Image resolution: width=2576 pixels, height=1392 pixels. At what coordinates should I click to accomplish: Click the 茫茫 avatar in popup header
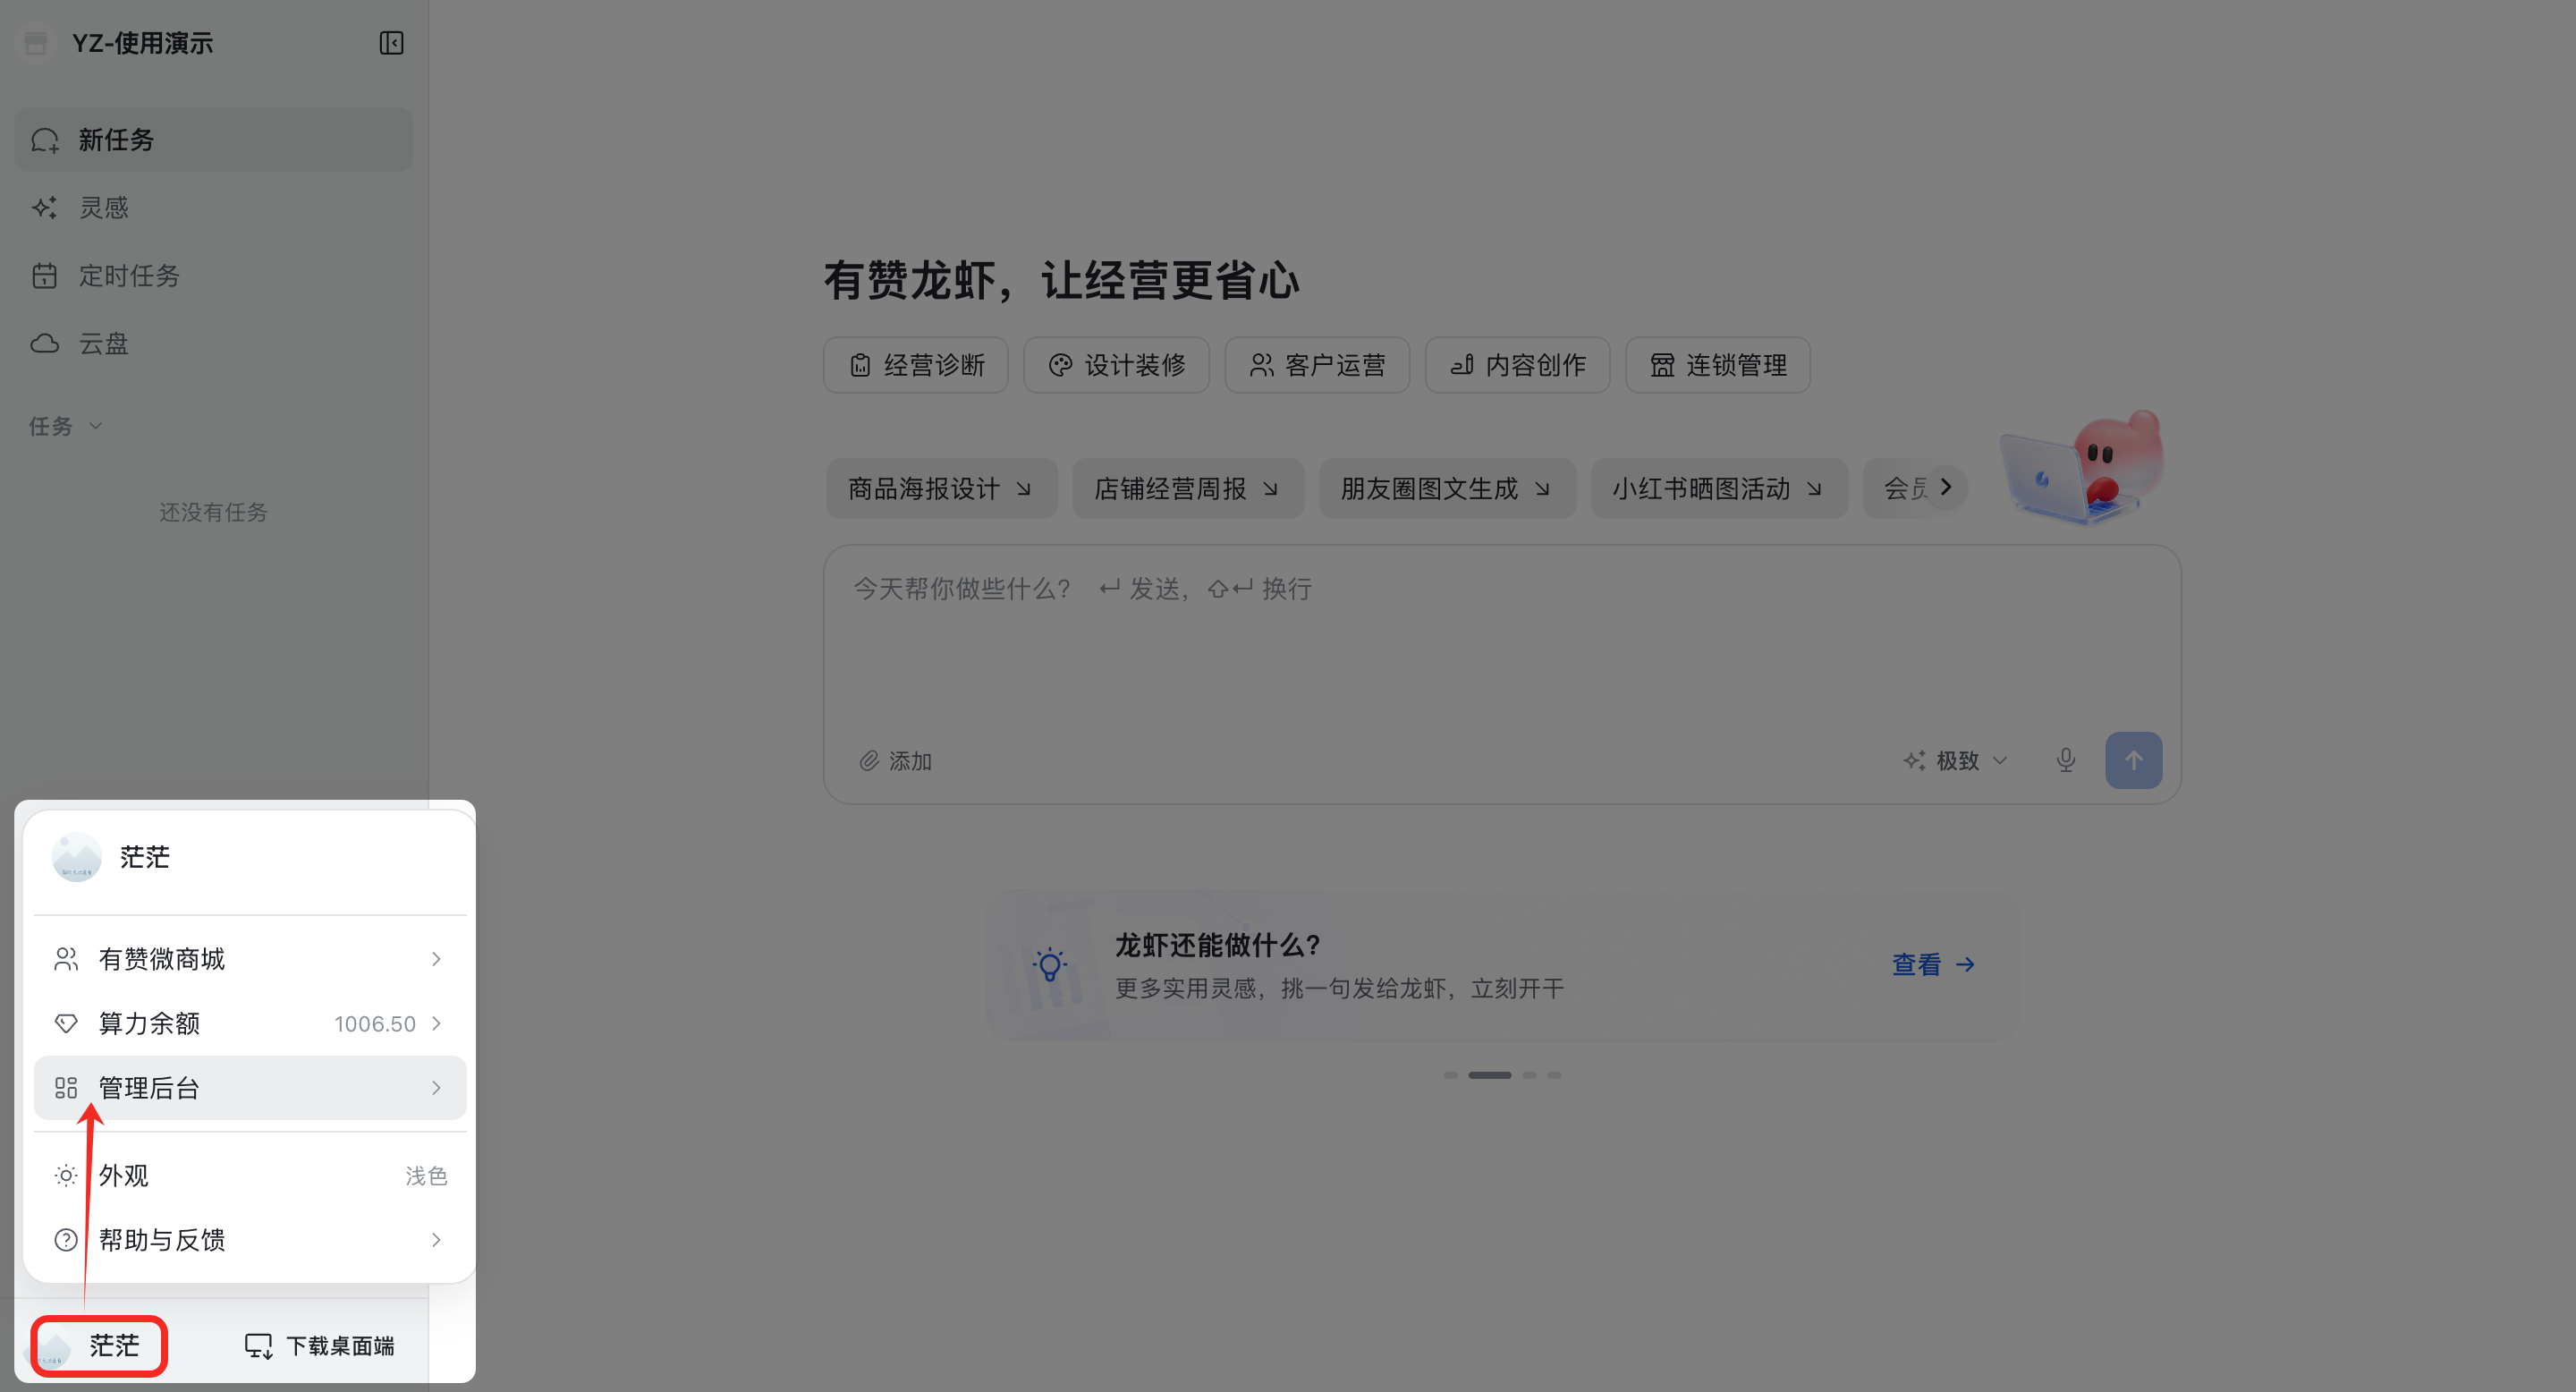(76, 857)
